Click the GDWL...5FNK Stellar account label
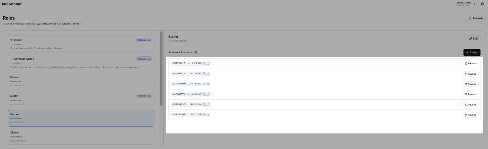 click(463, 4)
